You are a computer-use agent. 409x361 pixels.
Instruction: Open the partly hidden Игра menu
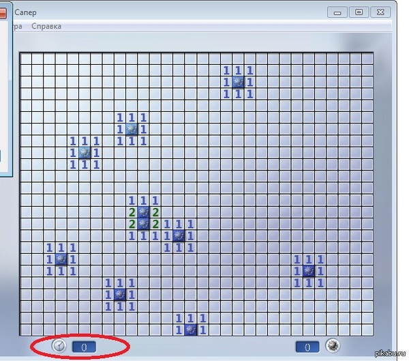[x=18, y=26]
